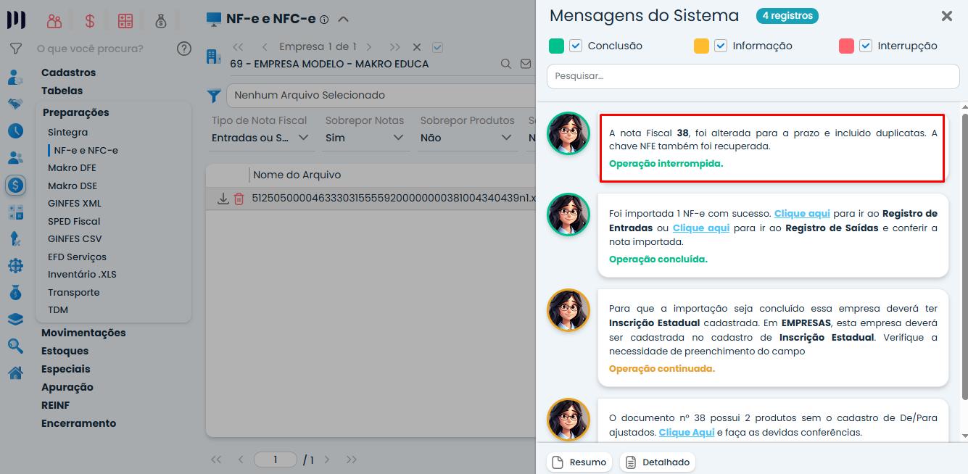This screenshot has width=968, height=474.
Task: Toggle the Interrupção checkbox
Action: (x=866, y=46)
